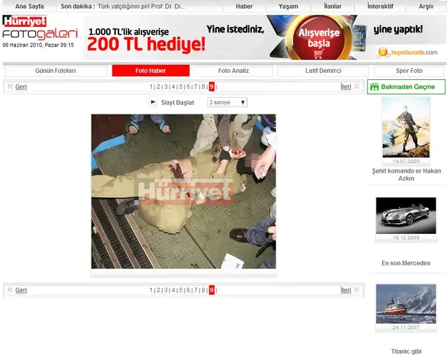
Task: Go to page 2 in top pagination
Action: click(158, 87)
